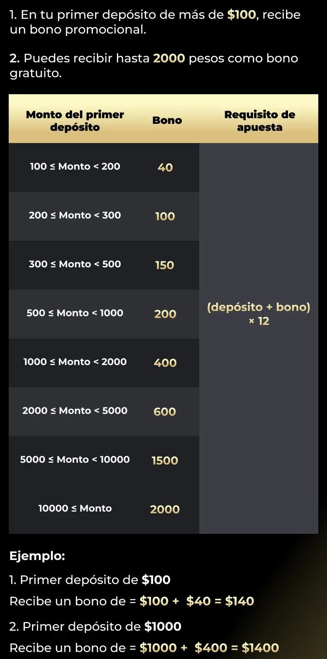Click the 150 bonus value
Screen dimensions: 327x659
pos(165,265)
